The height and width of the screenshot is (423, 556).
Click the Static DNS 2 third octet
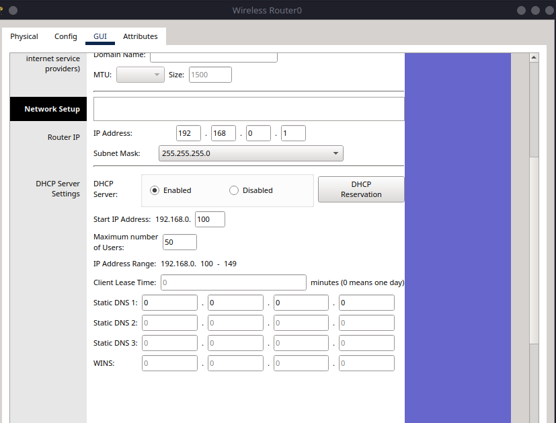301,323
